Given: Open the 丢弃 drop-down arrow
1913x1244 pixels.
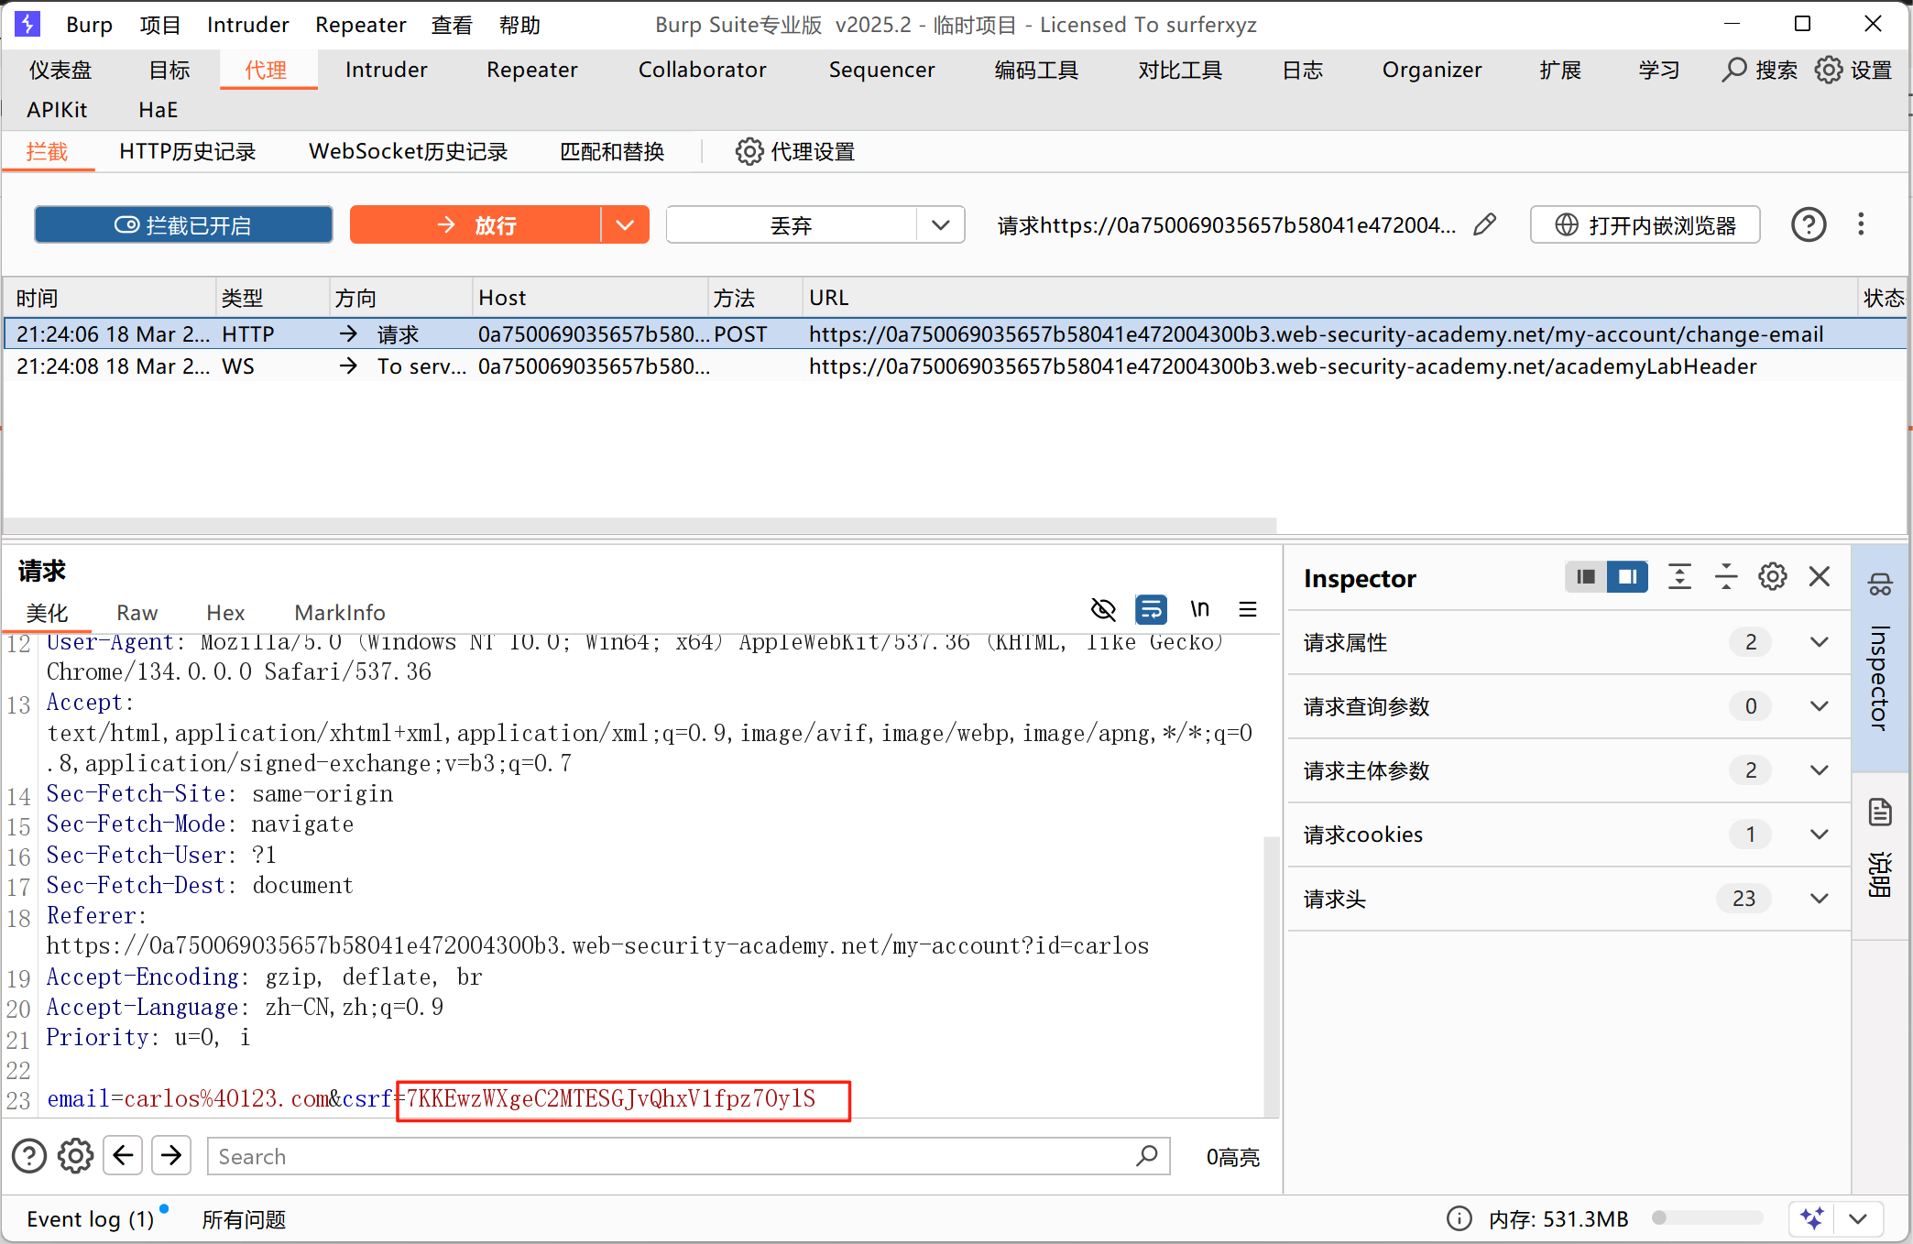Looking at the screenshot, I should pyautogui.click(x=940, y=224).
